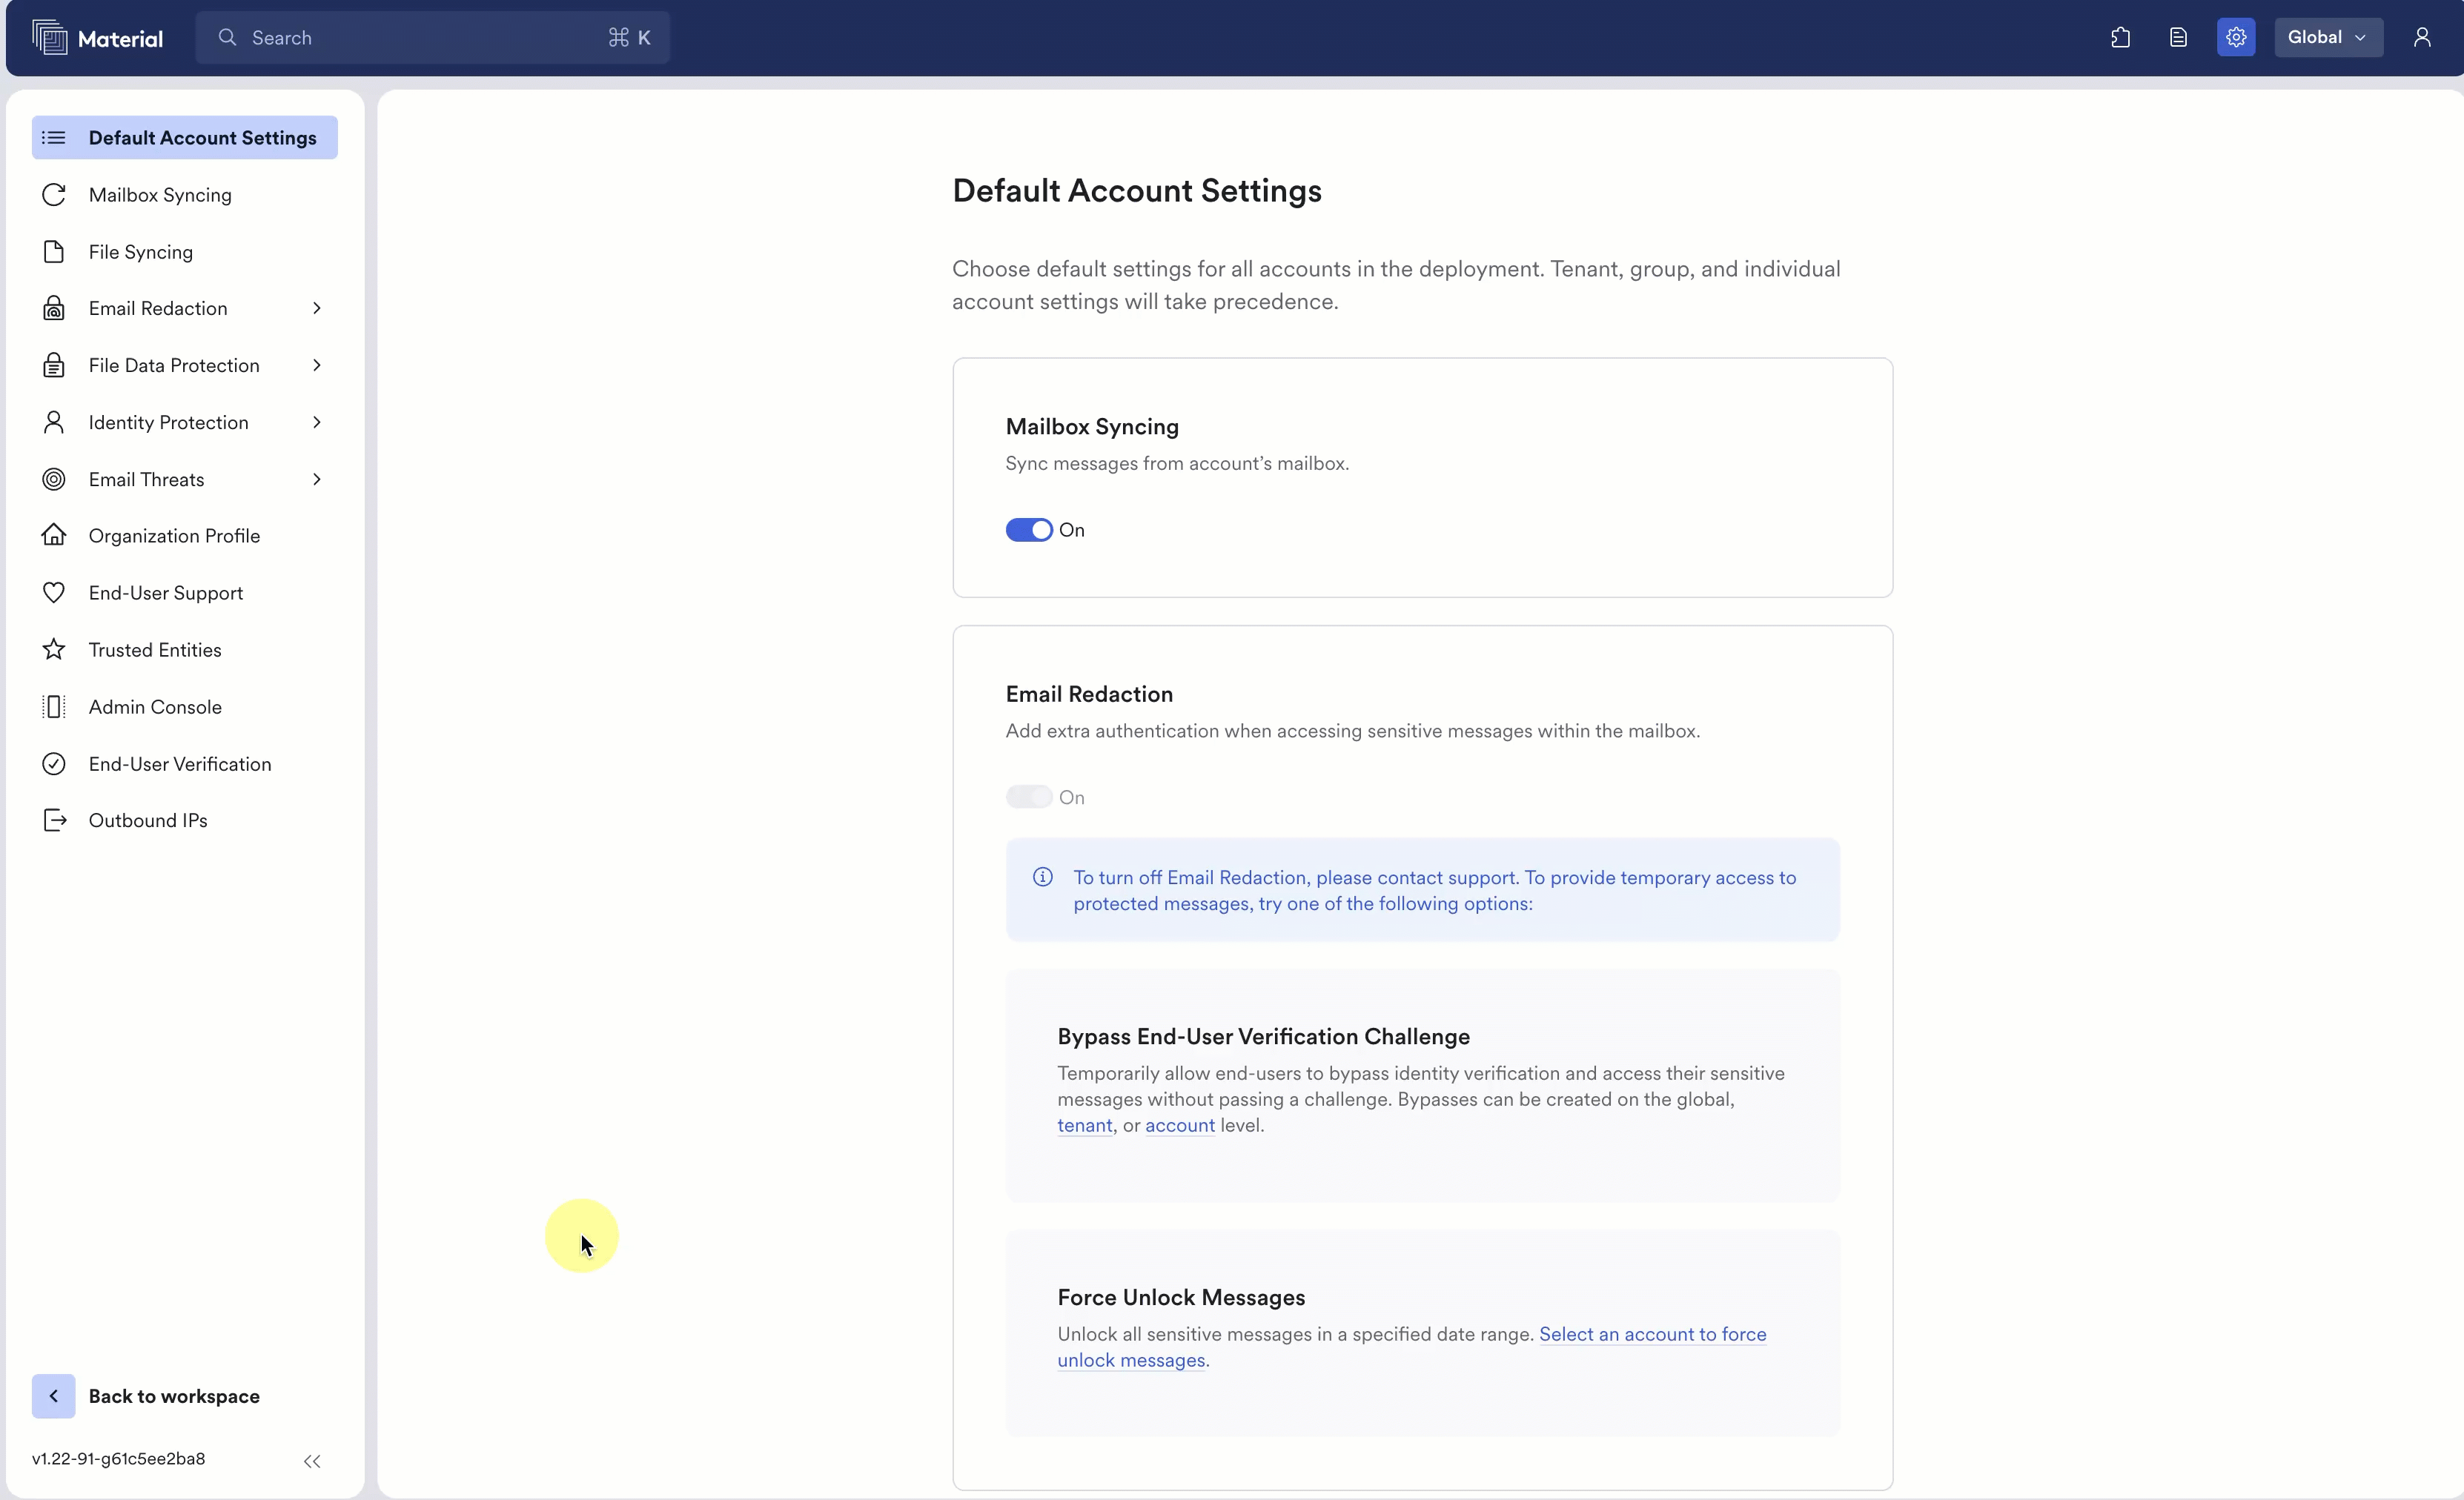Expand the File Data Protection chevron
The height and width of the screenshot is (1500, 2464).
point(317,365)
